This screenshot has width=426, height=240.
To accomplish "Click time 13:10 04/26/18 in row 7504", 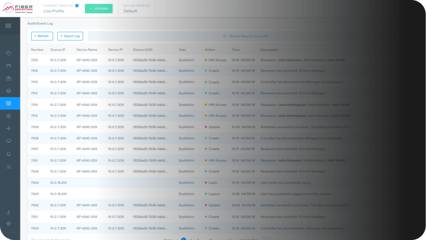I will click(x=243, y=183).
